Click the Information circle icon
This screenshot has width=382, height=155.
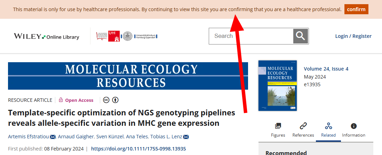[x=353, y=126]
